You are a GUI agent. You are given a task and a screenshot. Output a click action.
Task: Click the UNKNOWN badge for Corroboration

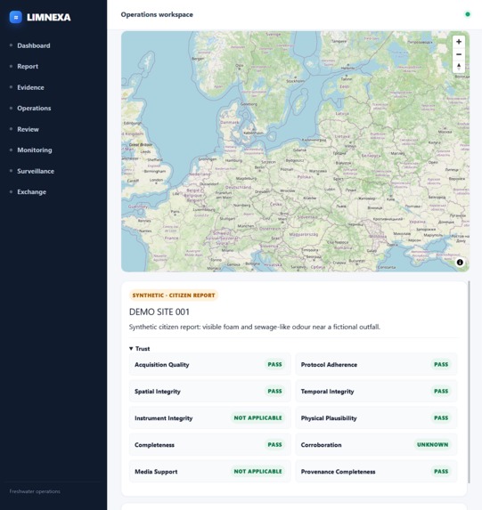pyautogui.click(x=432, y=445)
